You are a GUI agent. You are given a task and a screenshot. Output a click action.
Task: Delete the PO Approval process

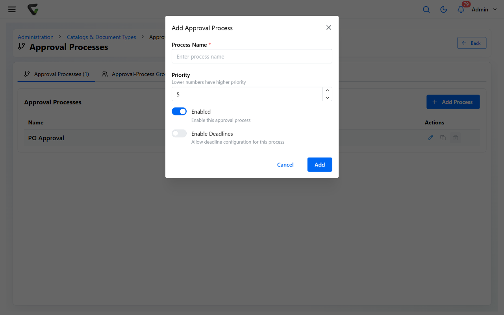456,138
